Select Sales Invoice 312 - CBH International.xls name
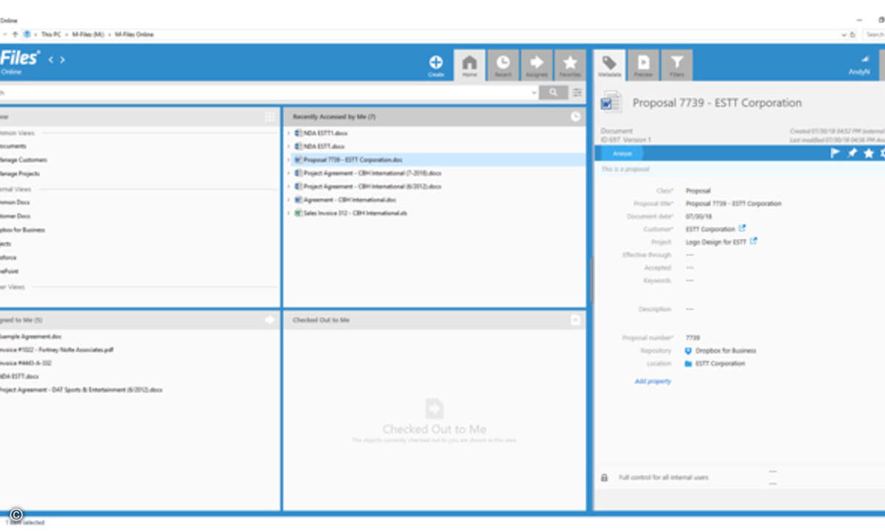Screen dimensions: 885x531 tap(355, 213)
